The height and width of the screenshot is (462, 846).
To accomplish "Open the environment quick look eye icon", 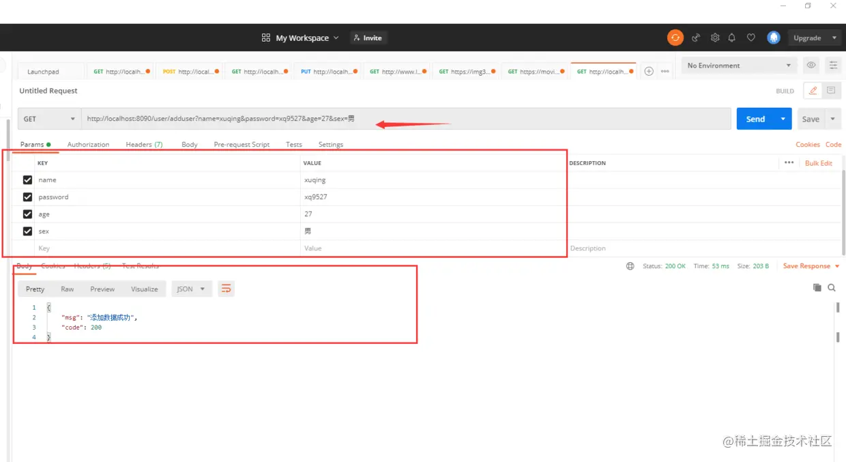I will 811,66.
